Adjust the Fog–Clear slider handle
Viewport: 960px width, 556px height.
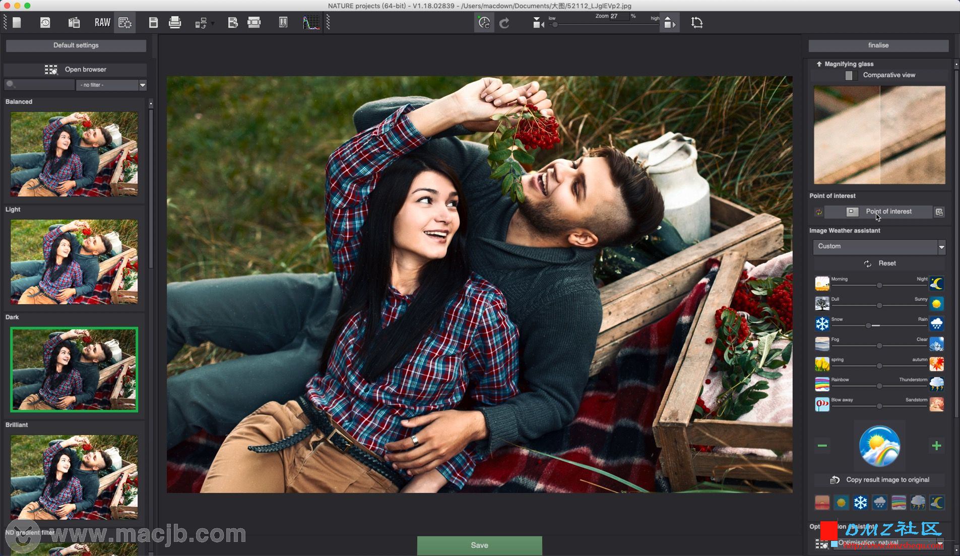(879, 346)
